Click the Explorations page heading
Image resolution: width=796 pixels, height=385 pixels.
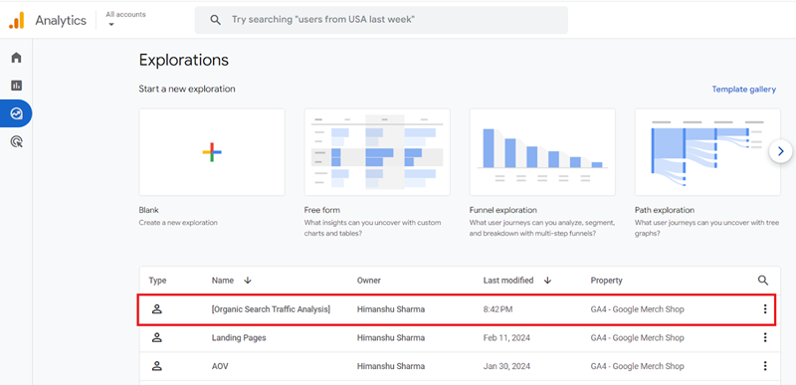tap(184, 61)
